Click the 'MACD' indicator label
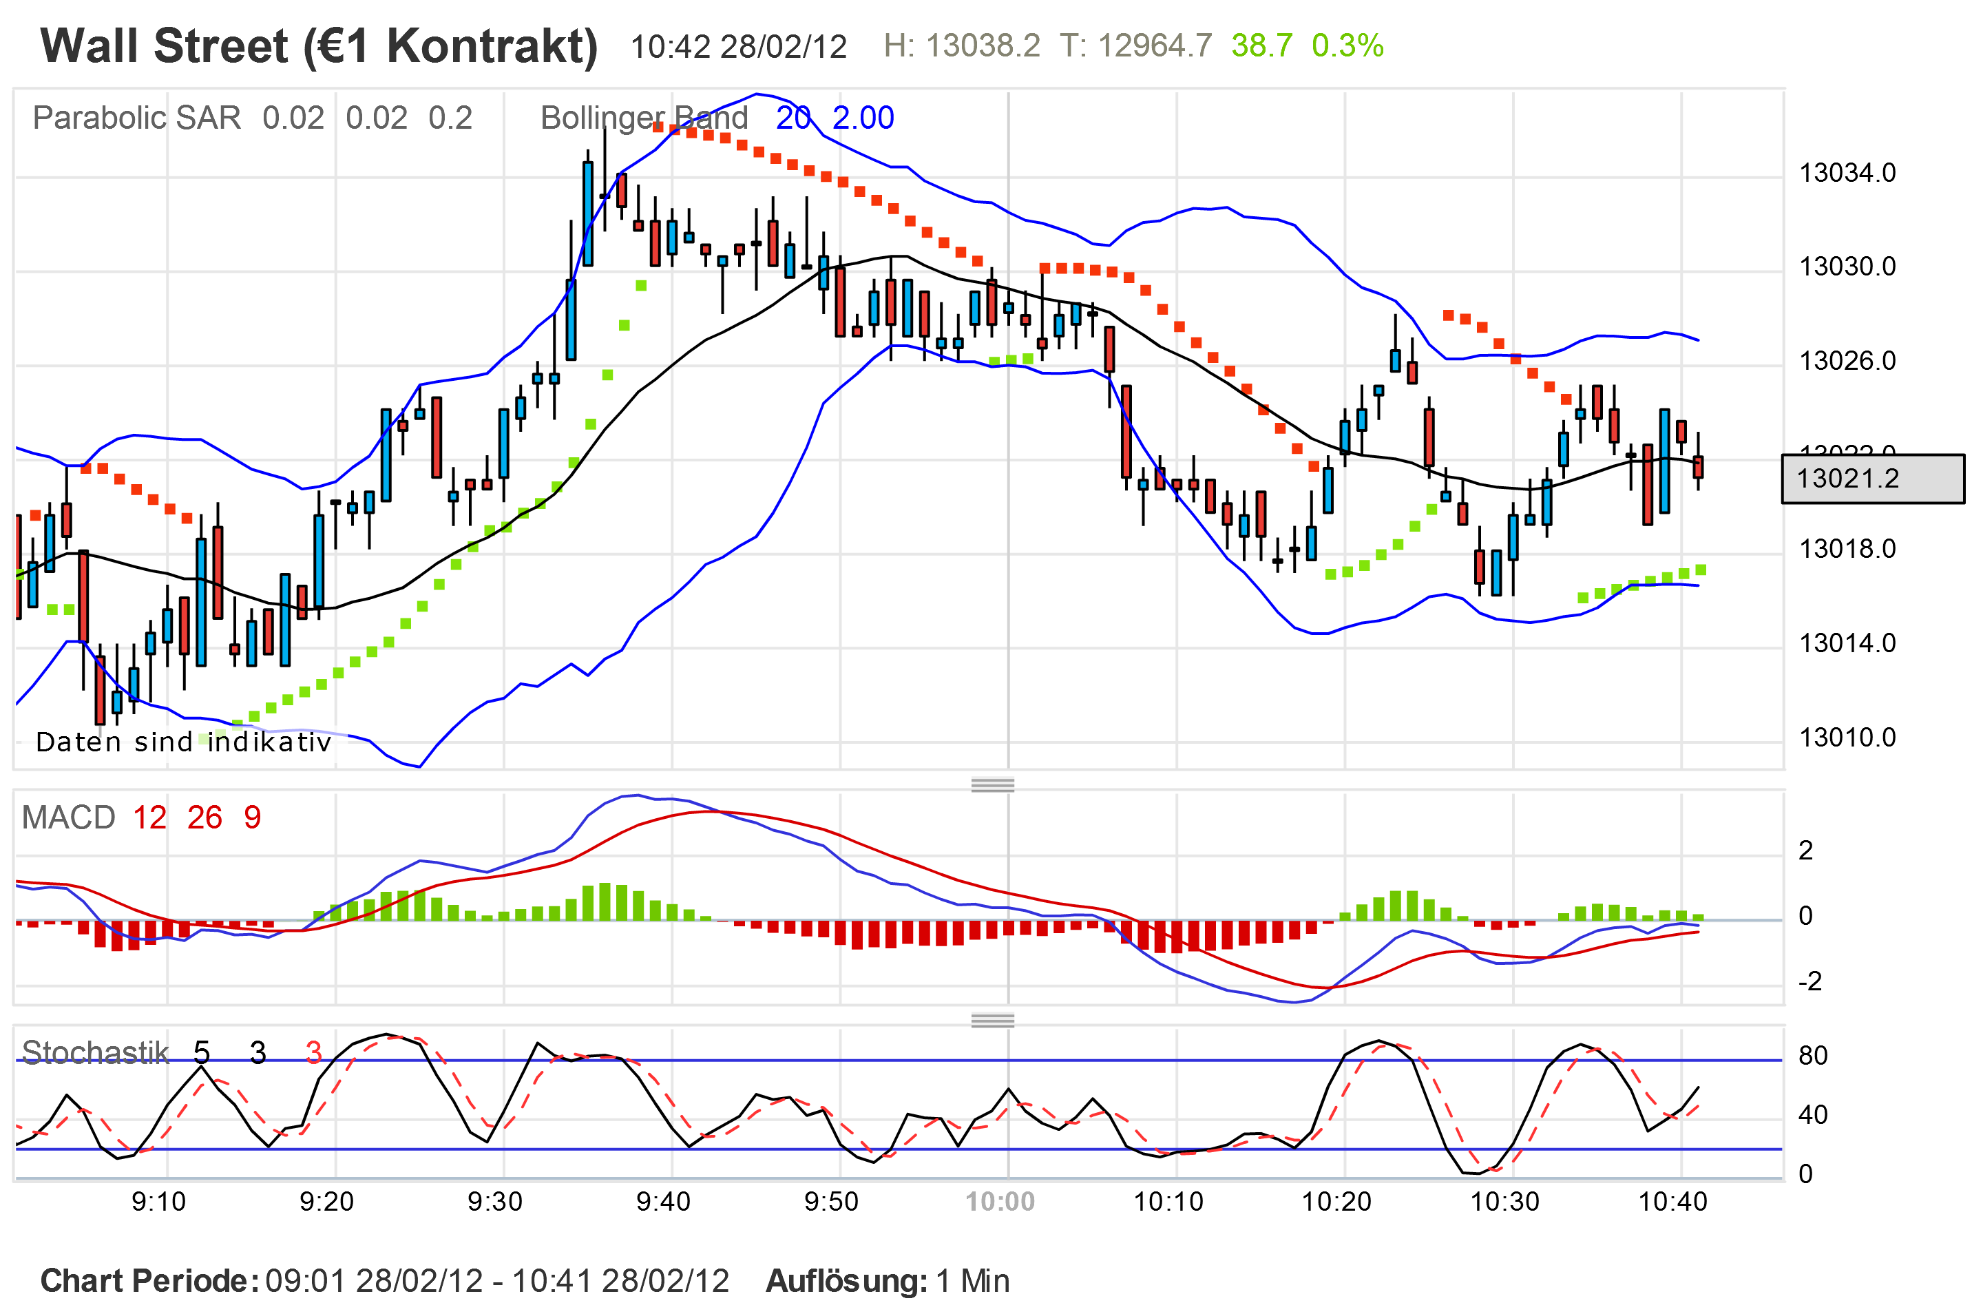1983x1314 pixels. 69,818
